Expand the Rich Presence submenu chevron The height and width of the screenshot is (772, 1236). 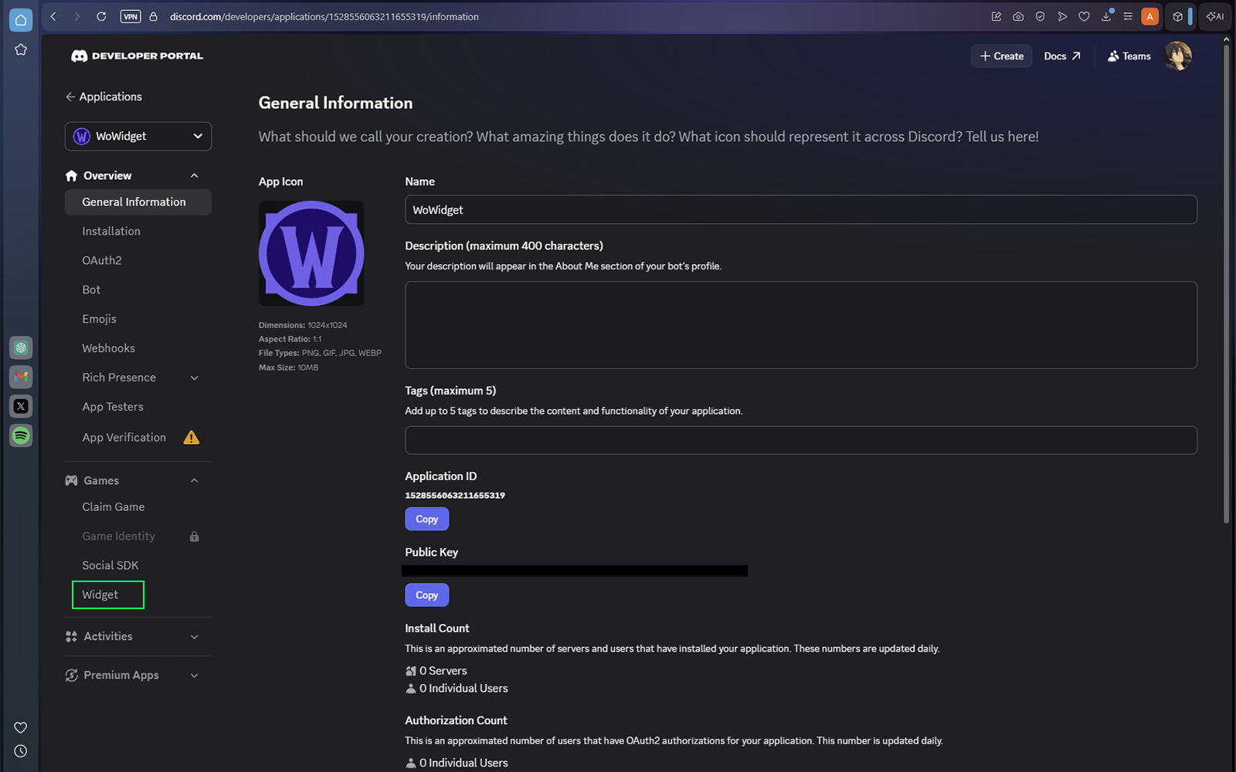coord(195,378)
